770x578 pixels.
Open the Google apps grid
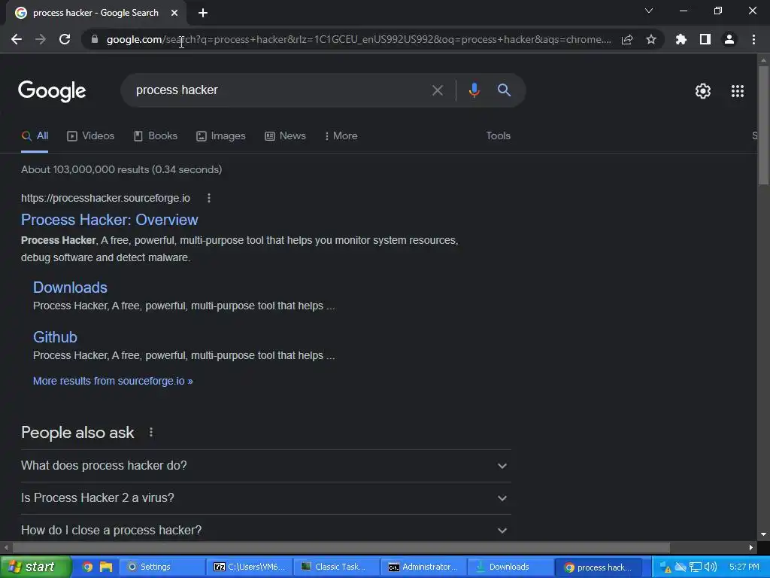pos(738,91)
